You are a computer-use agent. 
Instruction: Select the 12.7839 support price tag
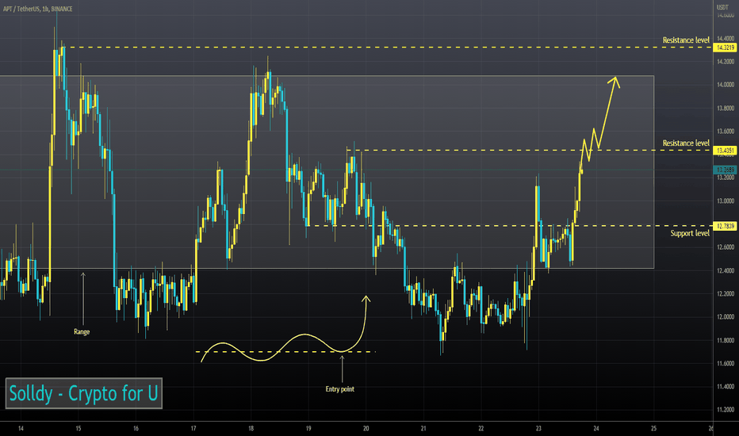725,226
